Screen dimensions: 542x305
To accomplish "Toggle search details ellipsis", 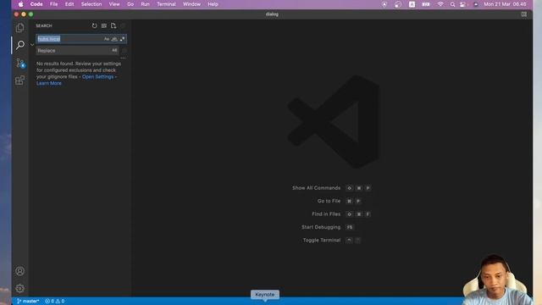I will [123, 58].
